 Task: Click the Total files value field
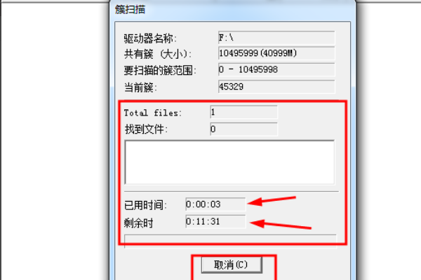(243, 112)
